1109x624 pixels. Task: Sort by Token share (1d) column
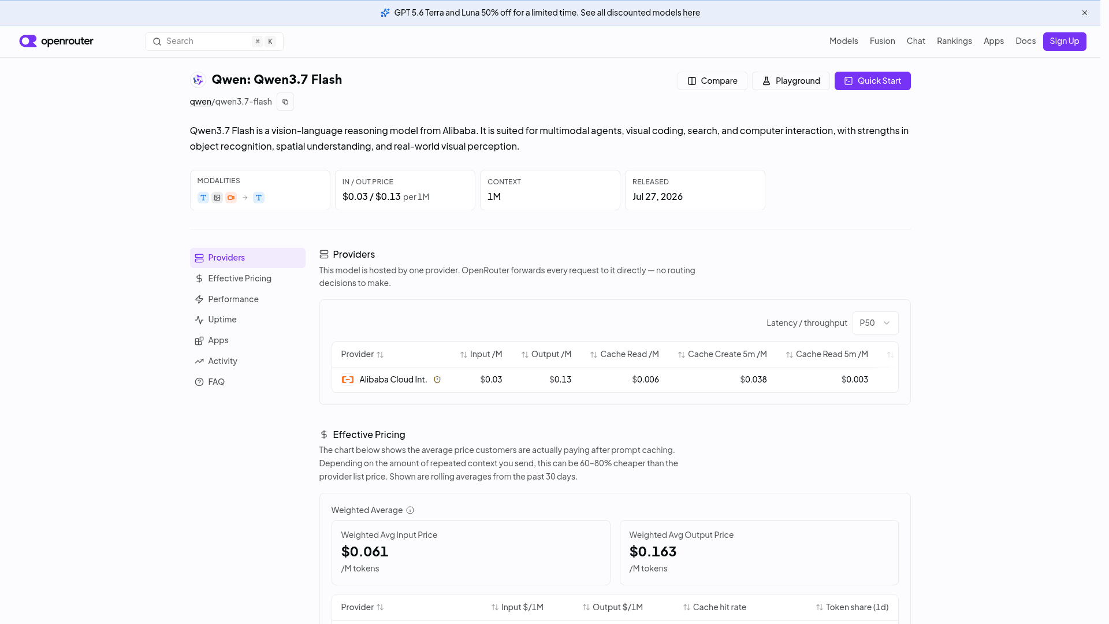click(852, 607)
